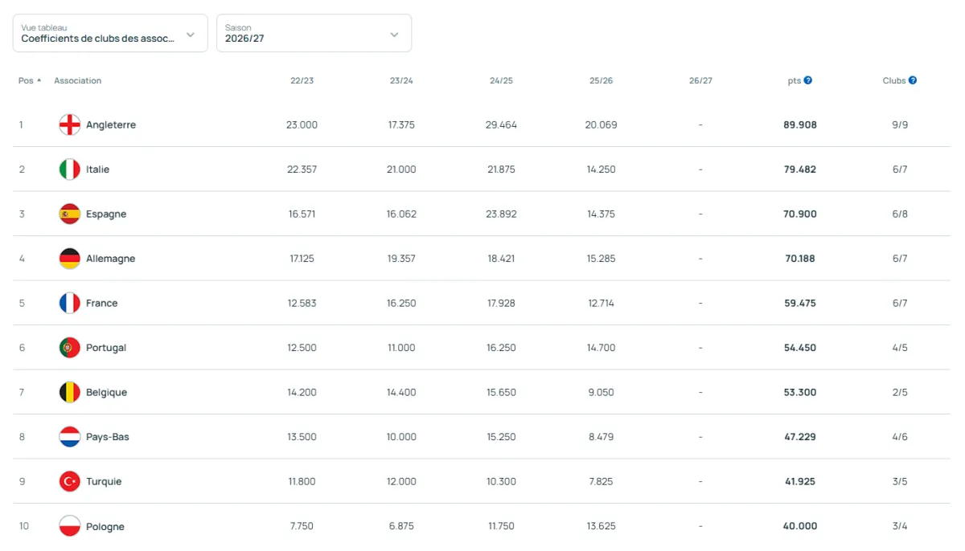This screenshot has height=551, width=965.
Task: Open the Saison 2026/27 dropdown
Action: click(314, 34)
